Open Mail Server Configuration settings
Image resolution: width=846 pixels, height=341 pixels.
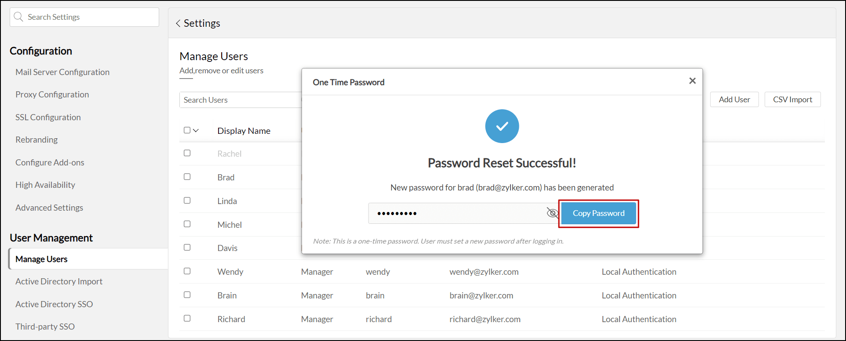pyautogui.click(x=62, y=72)
